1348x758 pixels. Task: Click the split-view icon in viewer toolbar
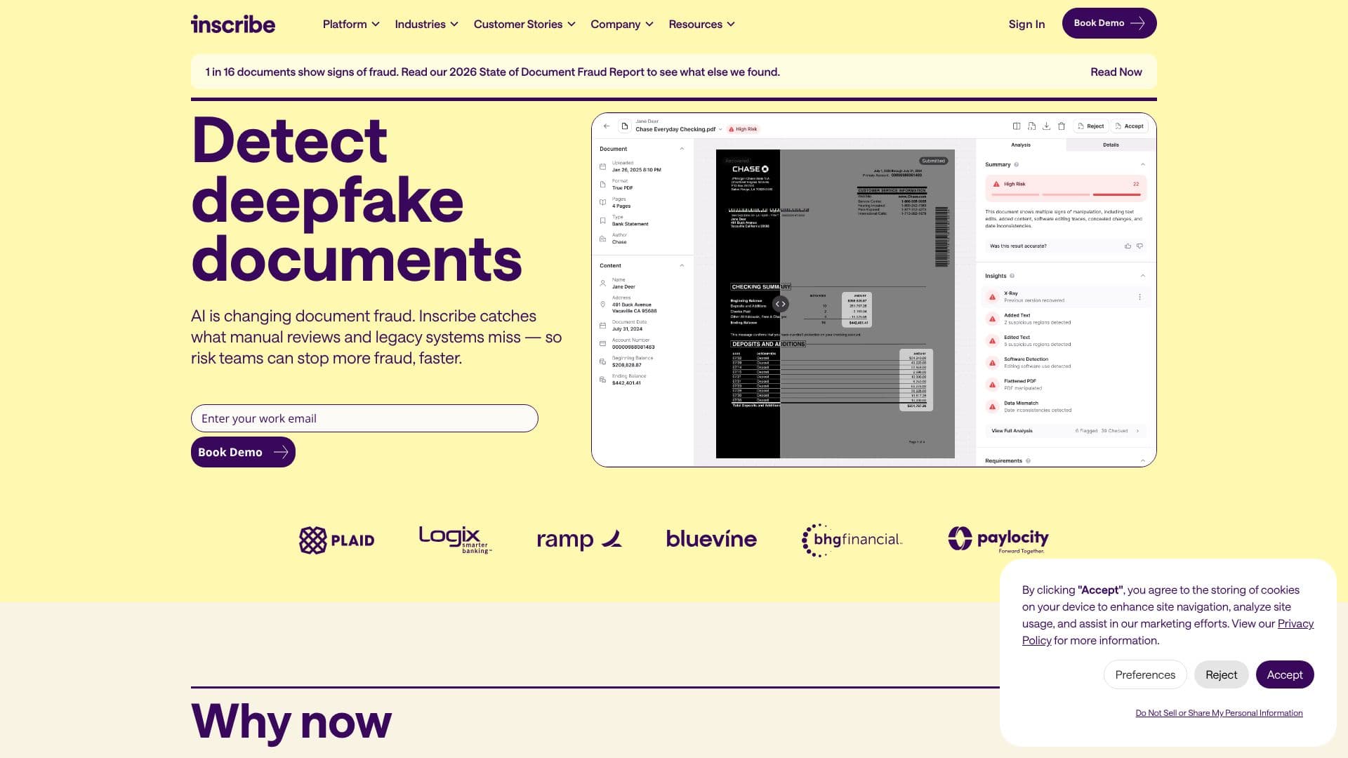[1016, 126]
